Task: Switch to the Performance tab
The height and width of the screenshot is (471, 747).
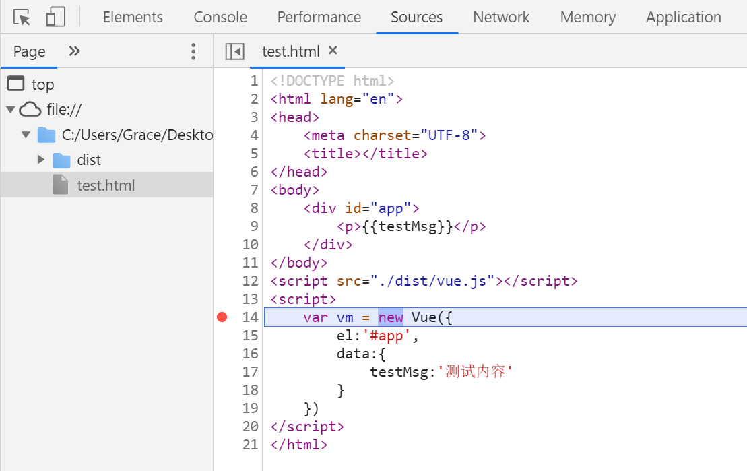Action: pyautogui.click(x=319, y=17)
